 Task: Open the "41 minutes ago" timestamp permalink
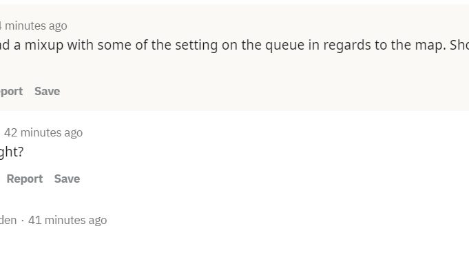[67, 220]
